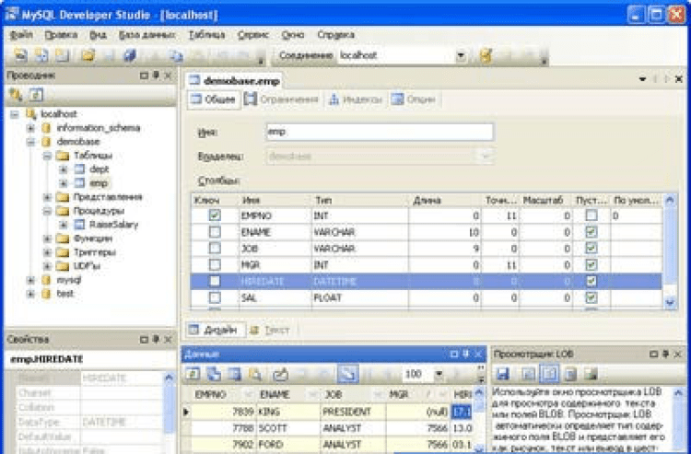This screenshot has width=691, height=454.
Task: Click the highlighted button in data panel toolbar
Action: click(348, 374)
